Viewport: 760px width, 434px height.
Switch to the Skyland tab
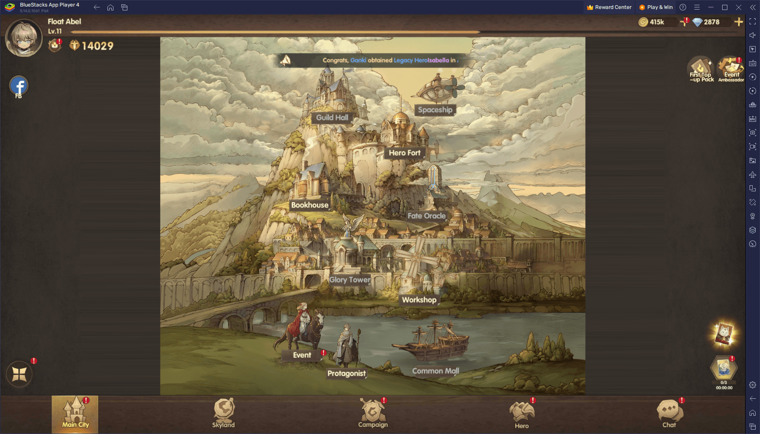click(x=223, y=414)
